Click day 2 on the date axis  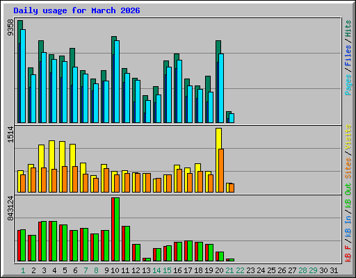33,270
